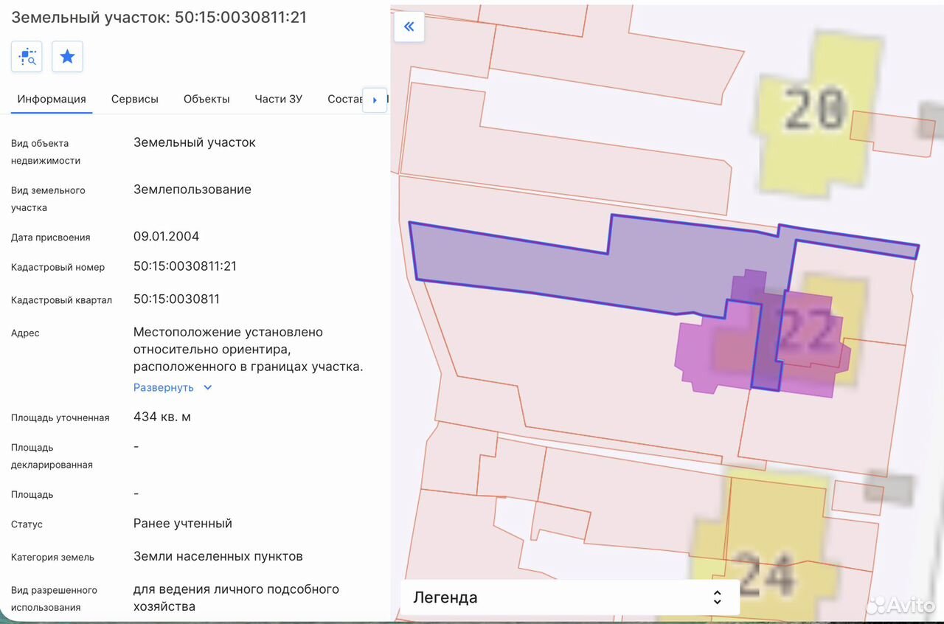Click the Вид объекта недвижимости label
This screenshot has width=944, height=624.
[46, 152]
